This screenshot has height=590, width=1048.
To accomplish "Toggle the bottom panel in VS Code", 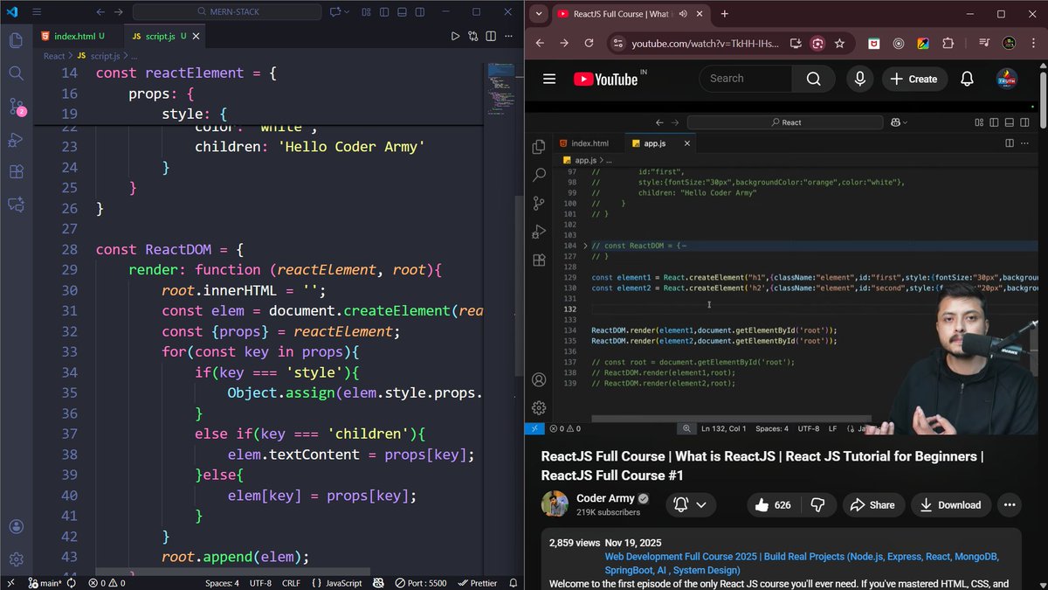I will click(x=402, y=12).
